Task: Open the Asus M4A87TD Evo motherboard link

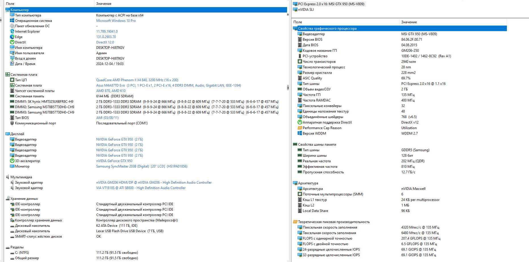Action: pyautogui.click(x=168, y=85)
